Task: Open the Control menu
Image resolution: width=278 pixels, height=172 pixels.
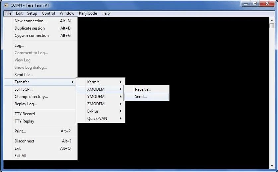Action: pos(48,13)
